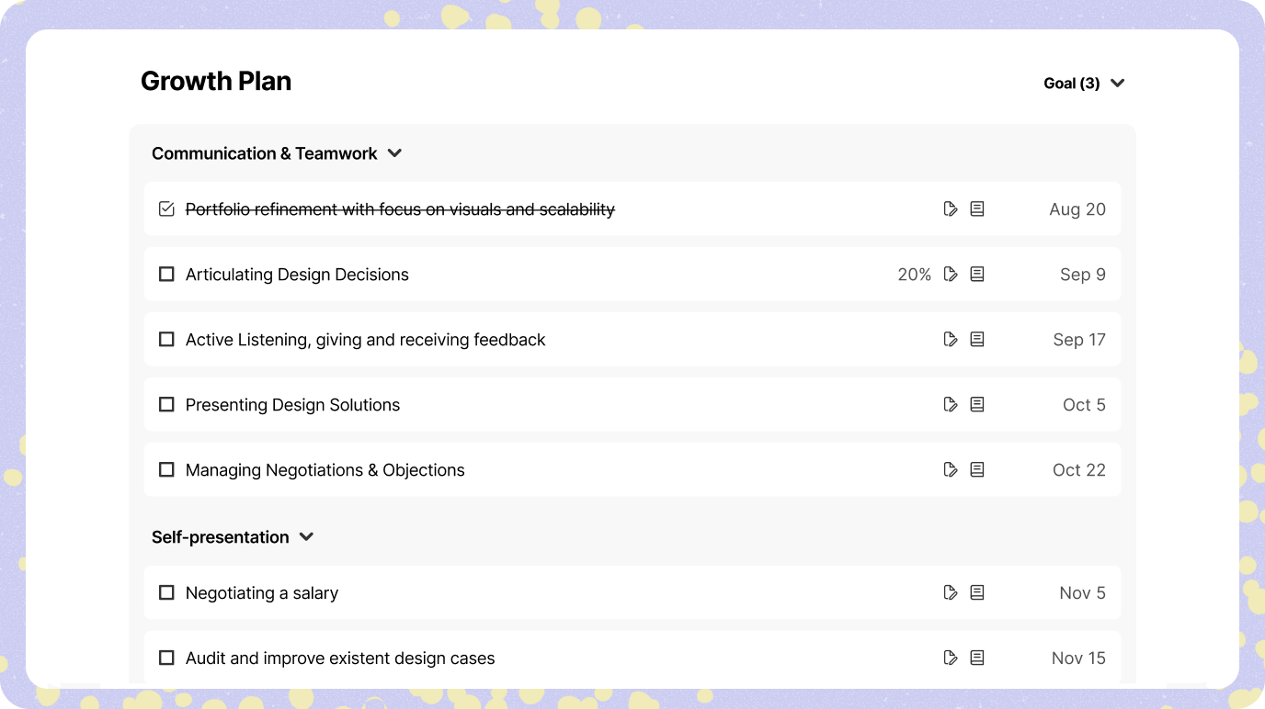Collapse the Communication & Teamwork section
The width and height of the screenshot is (1265, 709).
pos(394,153)
